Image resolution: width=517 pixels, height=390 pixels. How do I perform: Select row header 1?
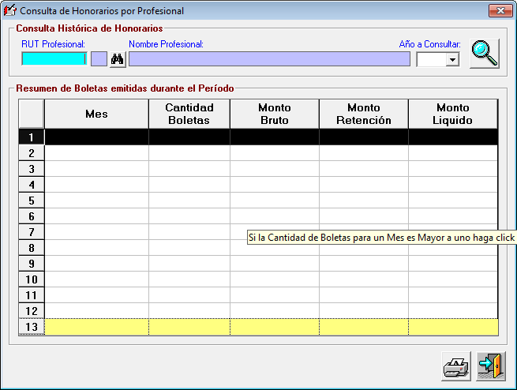coord(32,137)
